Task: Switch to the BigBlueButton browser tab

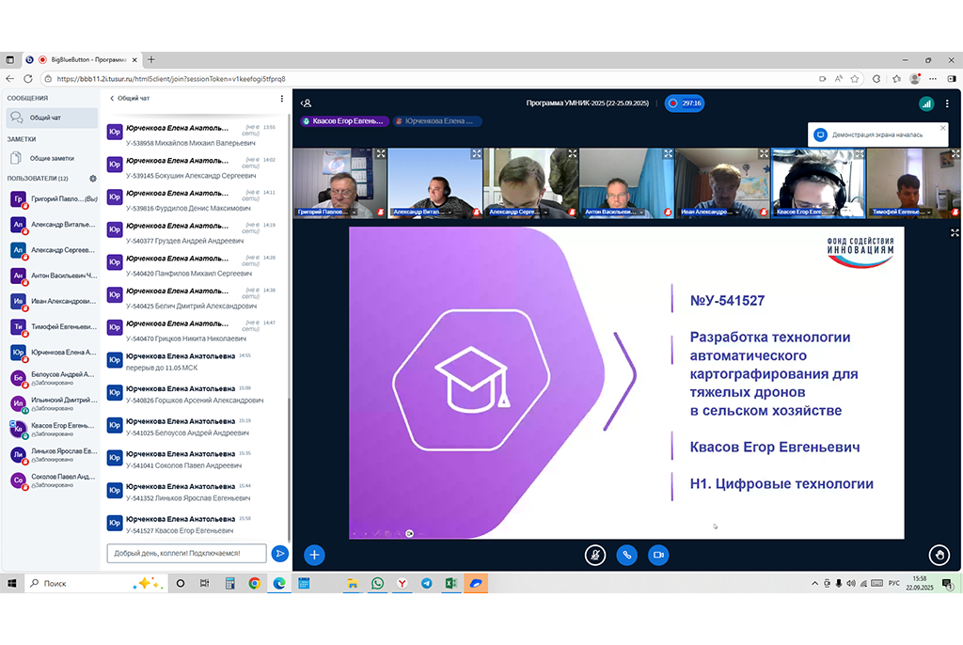Action: coord(83,59)
